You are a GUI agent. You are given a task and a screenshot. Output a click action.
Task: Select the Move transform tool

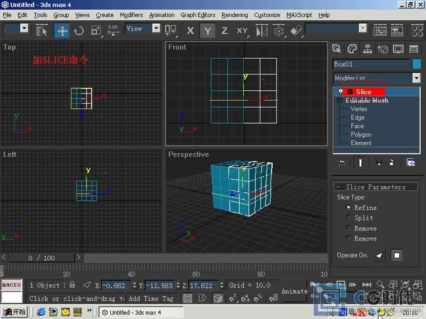62,31
